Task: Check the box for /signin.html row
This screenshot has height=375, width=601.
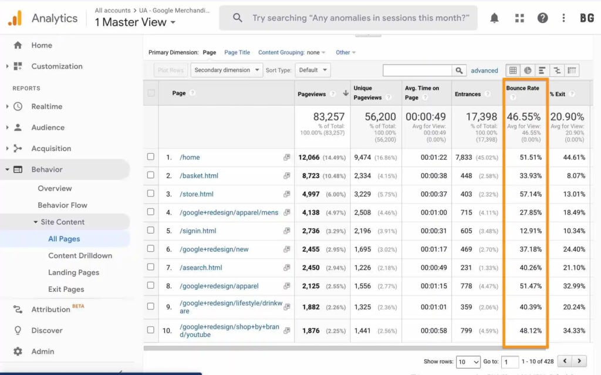Action: [x=151, y=231]
